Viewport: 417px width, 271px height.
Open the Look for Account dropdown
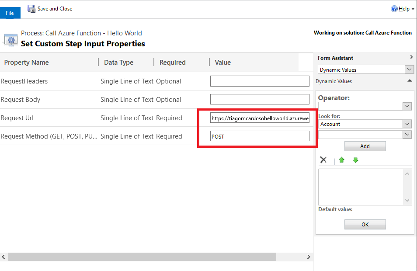pos(407,124)
